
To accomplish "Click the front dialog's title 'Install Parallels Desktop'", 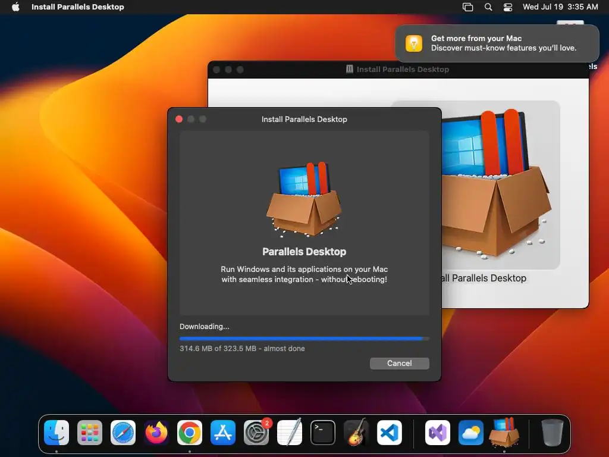I will point(304,119).
